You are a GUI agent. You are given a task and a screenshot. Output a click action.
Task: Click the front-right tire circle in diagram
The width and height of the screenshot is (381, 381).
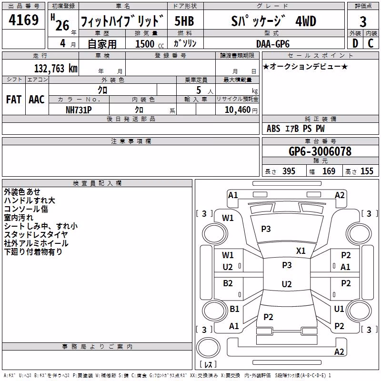point(359,234)
